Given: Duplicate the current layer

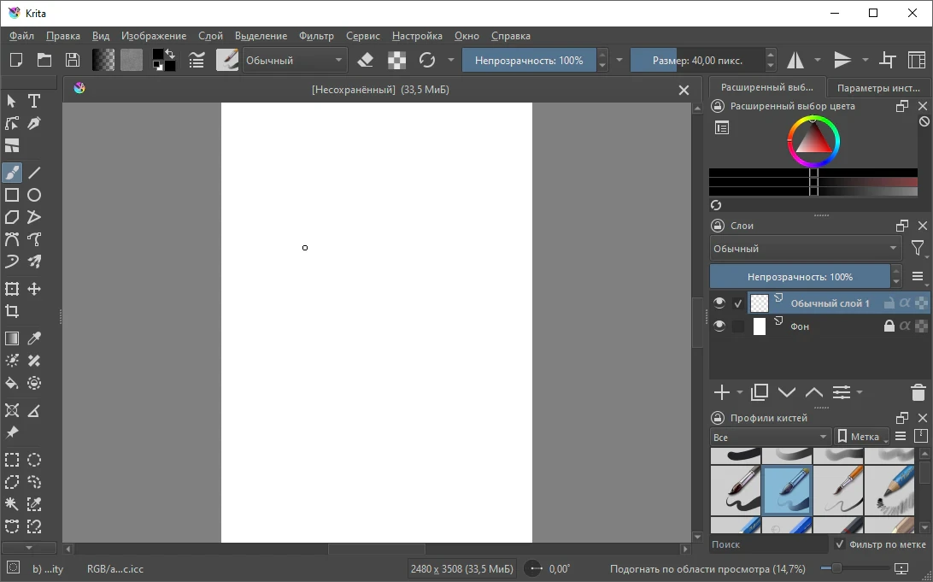Looking at the screenshot, I should tap(760, 393).
